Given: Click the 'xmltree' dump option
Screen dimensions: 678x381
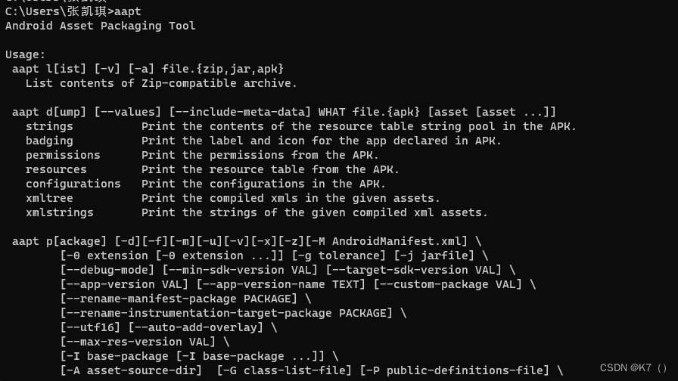Looking at the screenshot, I should (x=49, y=198).
